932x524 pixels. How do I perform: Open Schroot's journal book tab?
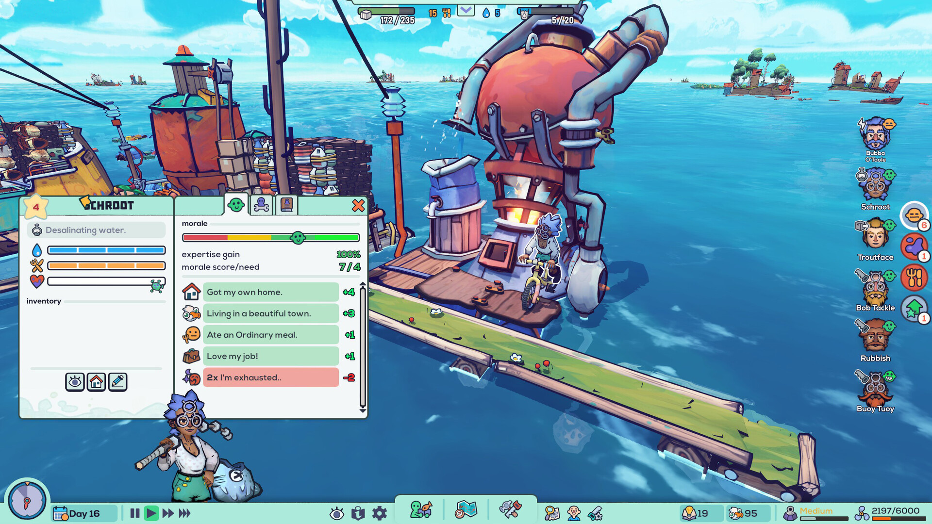point(286,205)
